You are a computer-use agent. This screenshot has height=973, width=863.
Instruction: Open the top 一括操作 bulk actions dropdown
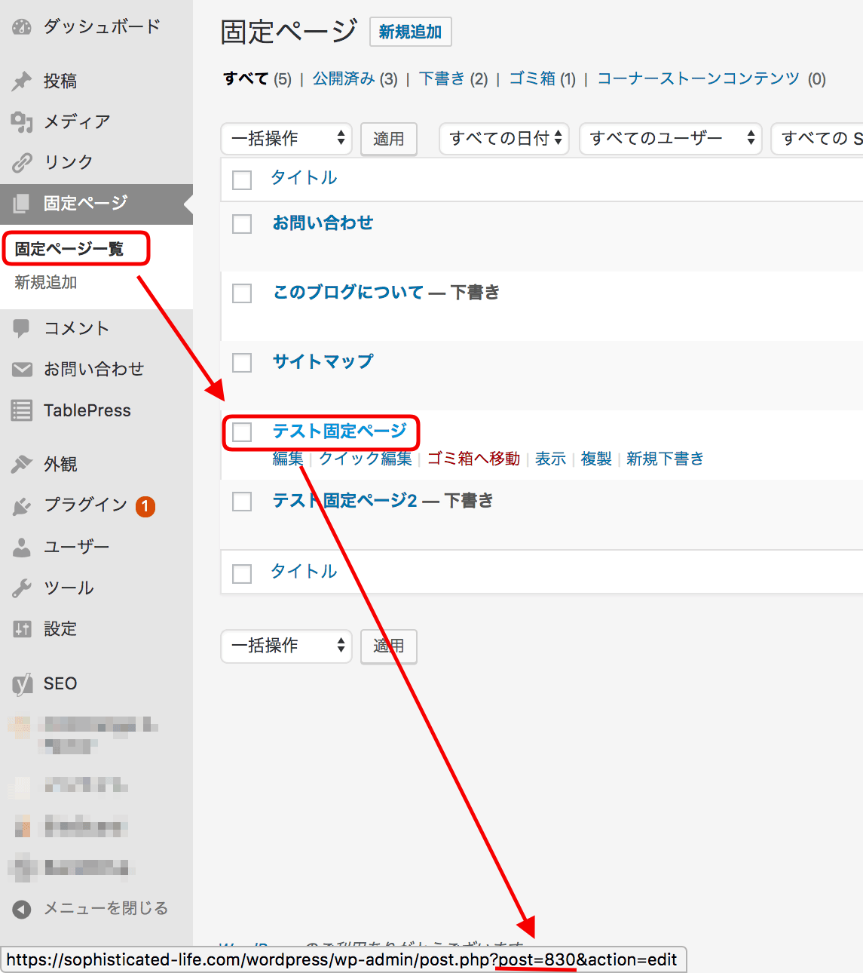[x=286, y=139]
